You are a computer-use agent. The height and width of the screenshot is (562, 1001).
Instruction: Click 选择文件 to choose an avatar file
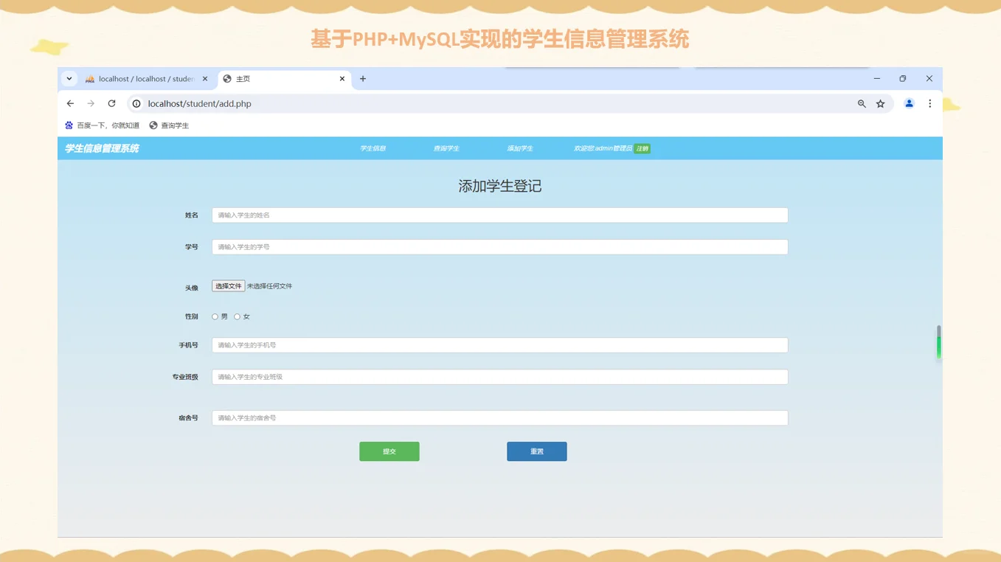click(x=228, y=285)
